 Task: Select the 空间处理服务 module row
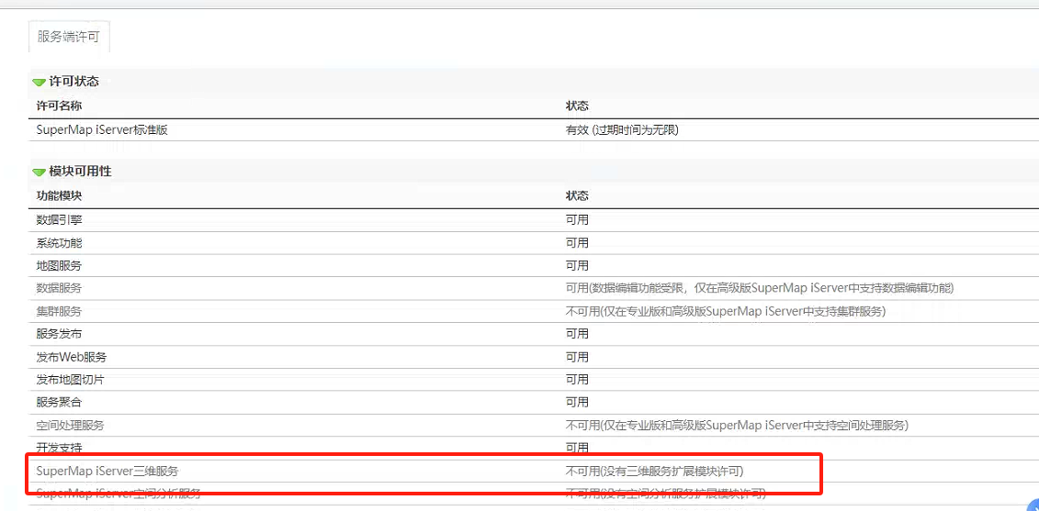click(x=70, y=425)
